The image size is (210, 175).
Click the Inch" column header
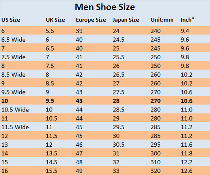187,20
